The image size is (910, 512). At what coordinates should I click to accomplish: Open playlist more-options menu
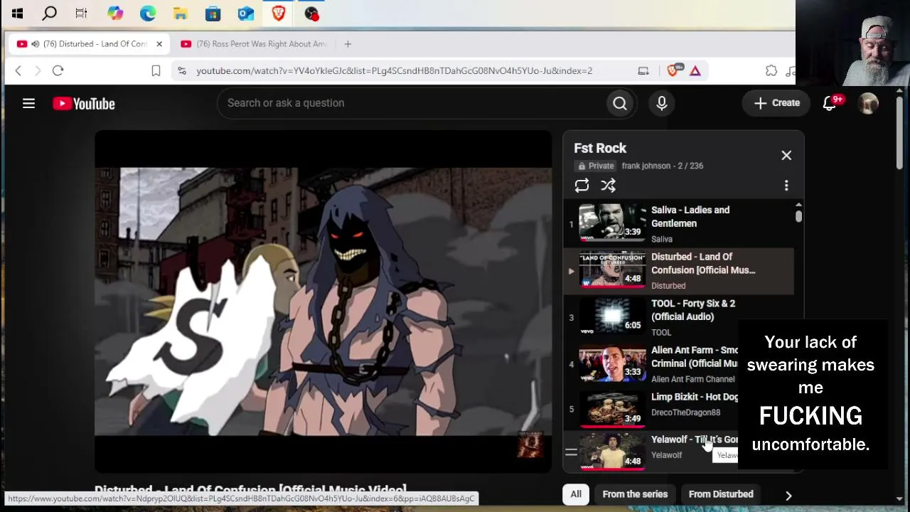pyautogui.click(x=786, y=186)
